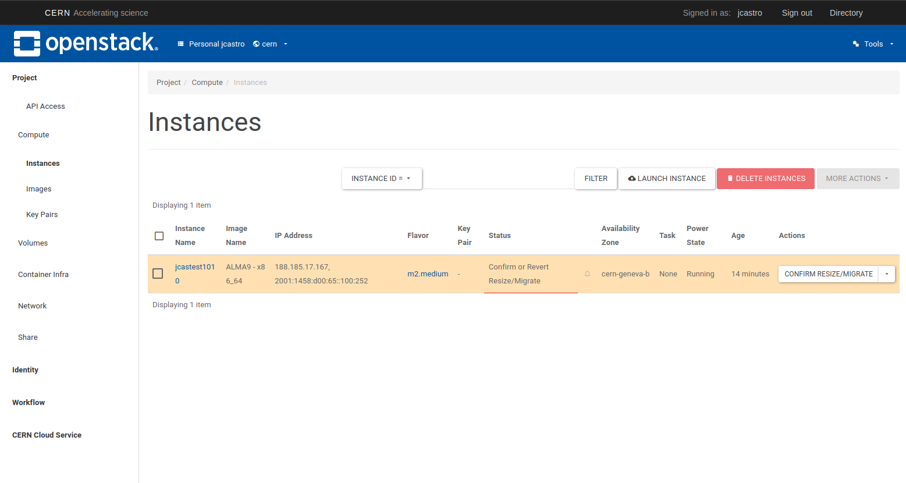Image resolution: width=906 pixels, height=483 pixels.
Task: Click CONFIRM RESIZE/MIGRATE button
Action: point(829,274)
